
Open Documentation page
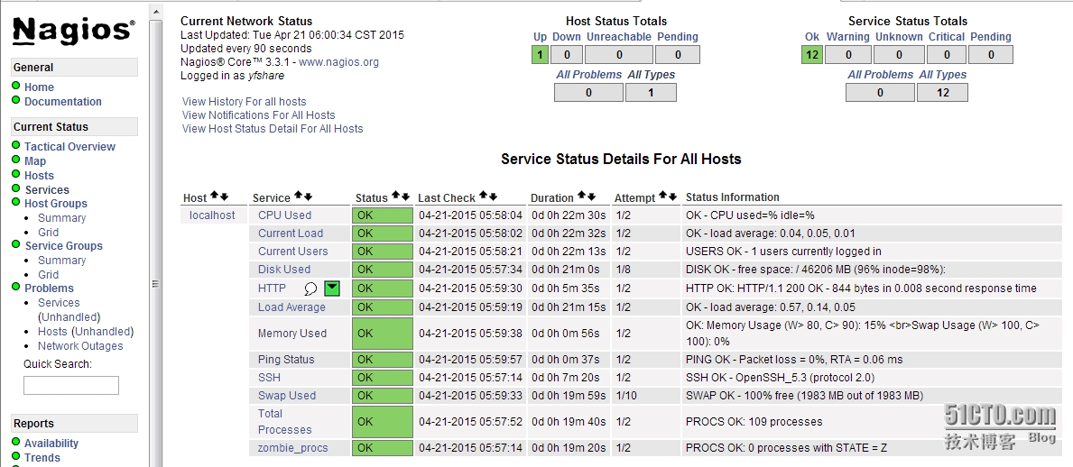point(63,102)
